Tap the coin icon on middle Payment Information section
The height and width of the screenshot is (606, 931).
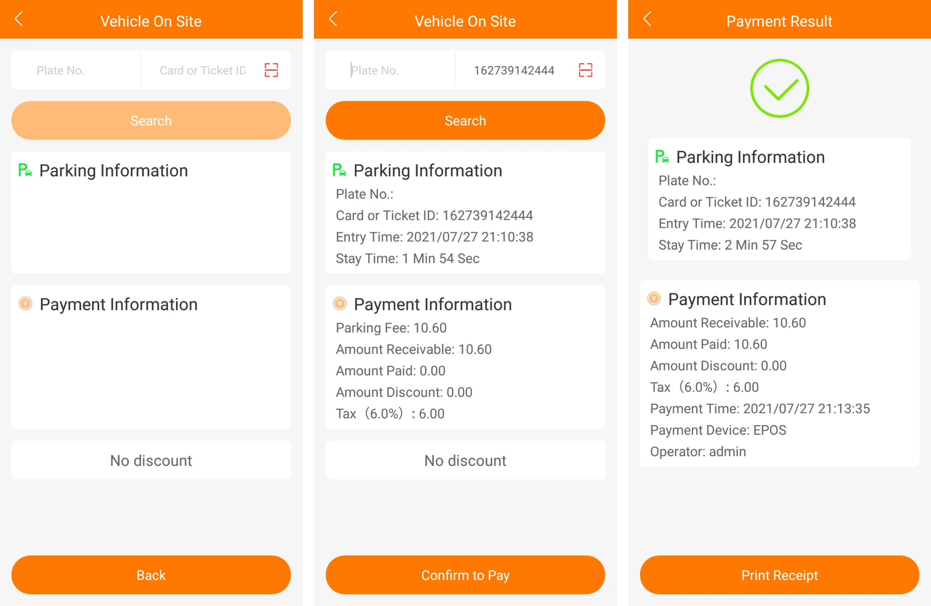(x=339, y=304)
